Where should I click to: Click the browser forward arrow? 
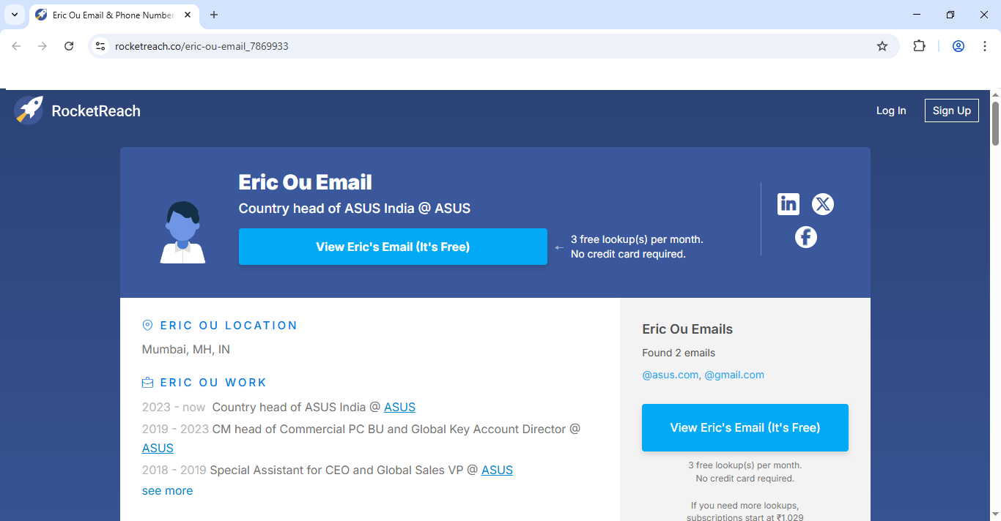coord(43,46)
